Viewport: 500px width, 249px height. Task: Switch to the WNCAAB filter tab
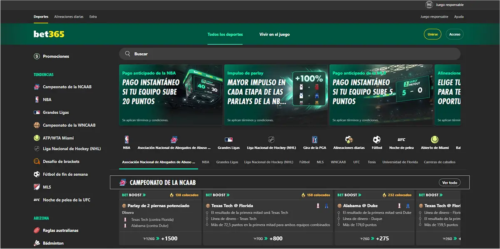pyautogui.click(x=338, y=162)
